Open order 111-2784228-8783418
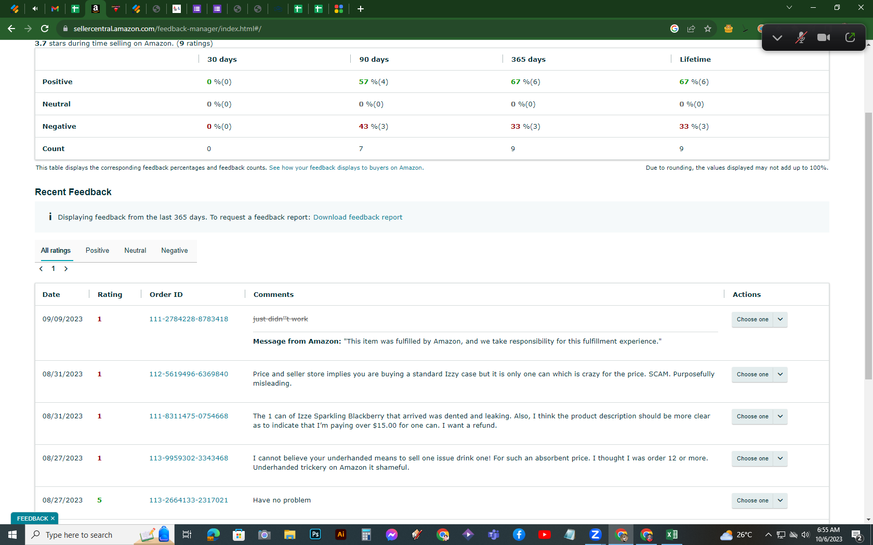 coord(189,319)
